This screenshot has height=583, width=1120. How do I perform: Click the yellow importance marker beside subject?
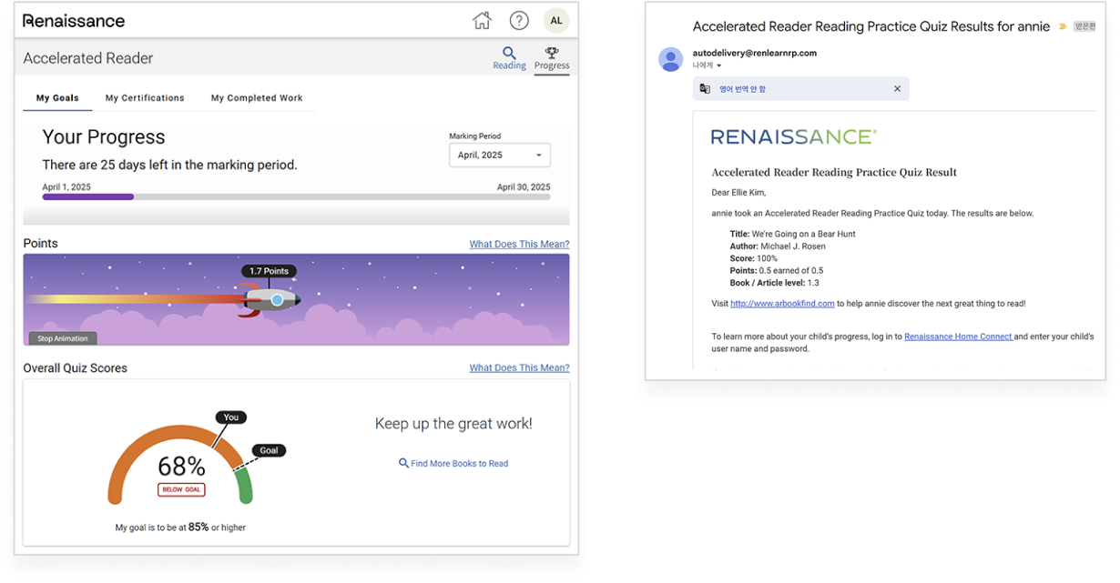tap(1061, 27)
